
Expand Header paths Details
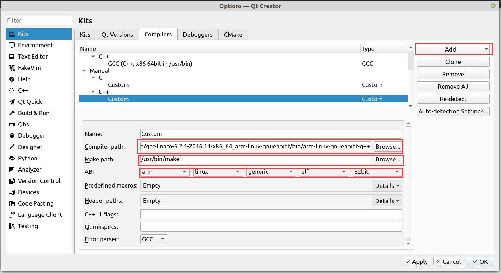[x=387, y=201]
